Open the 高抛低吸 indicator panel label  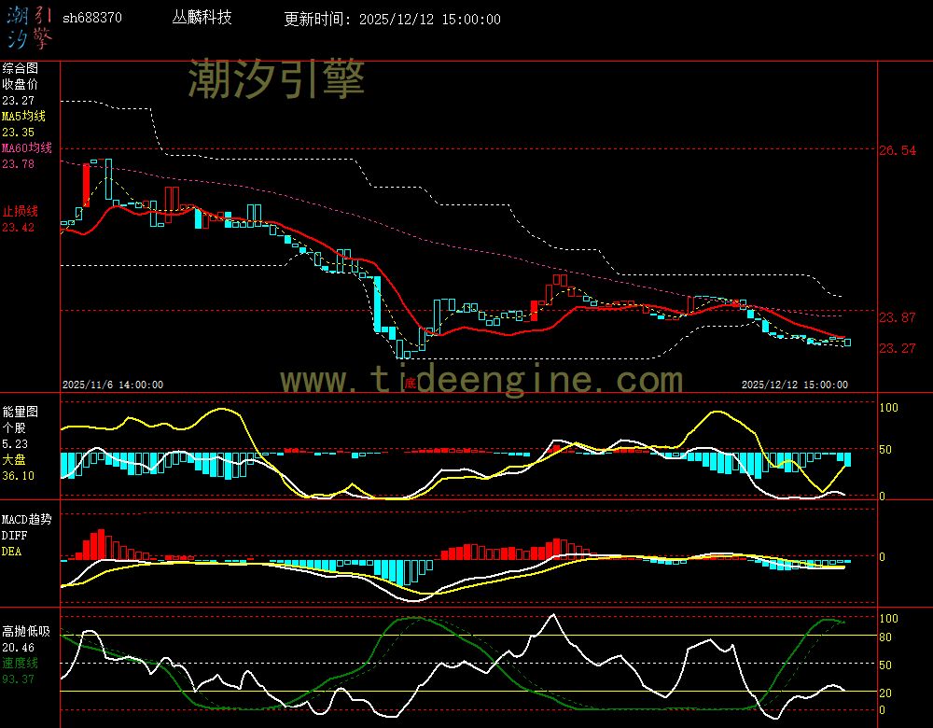26,631
